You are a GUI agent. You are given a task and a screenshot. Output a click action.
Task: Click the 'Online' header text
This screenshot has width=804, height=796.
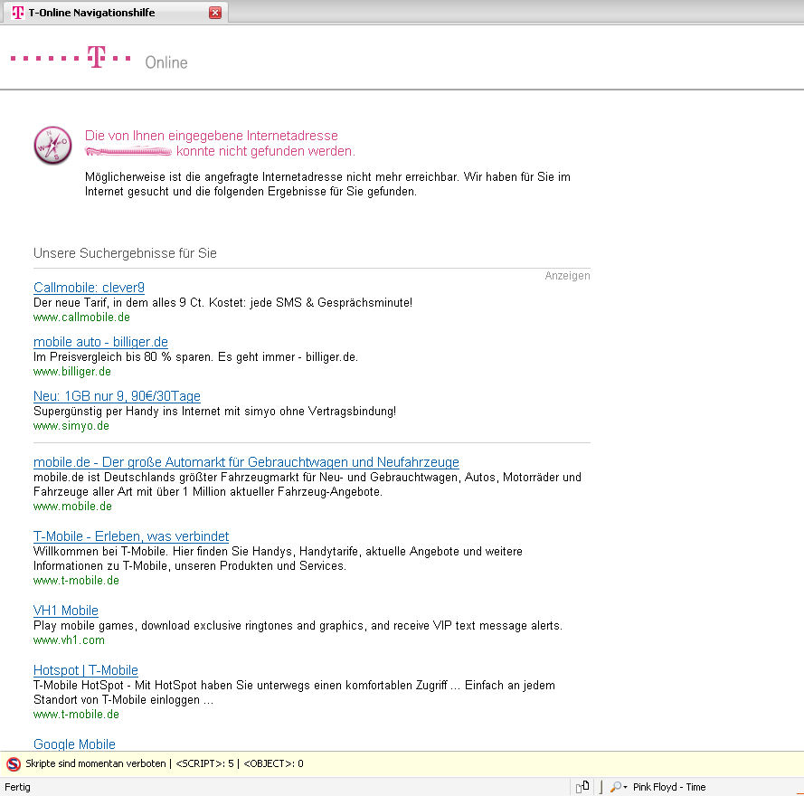tap(166, 62)
